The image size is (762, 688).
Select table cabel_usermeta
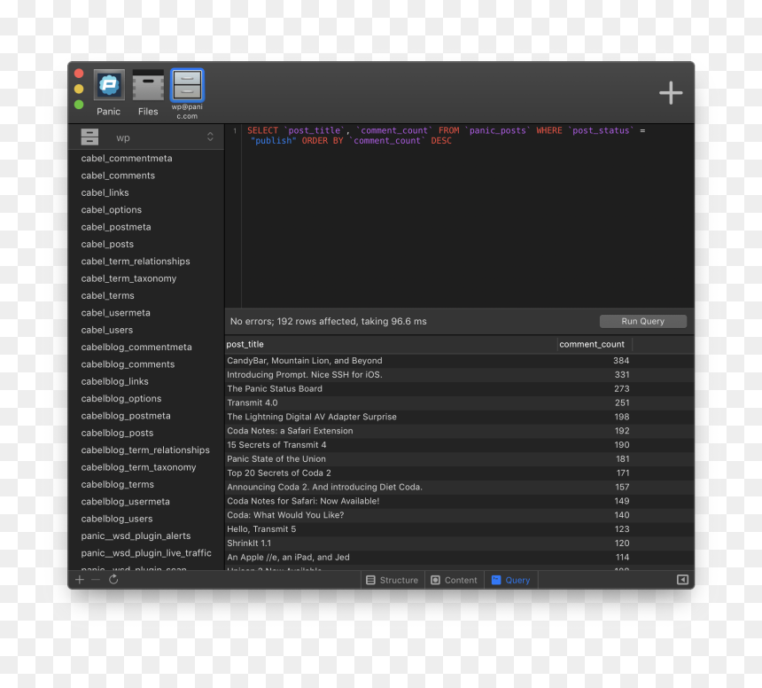click(146, 313)
